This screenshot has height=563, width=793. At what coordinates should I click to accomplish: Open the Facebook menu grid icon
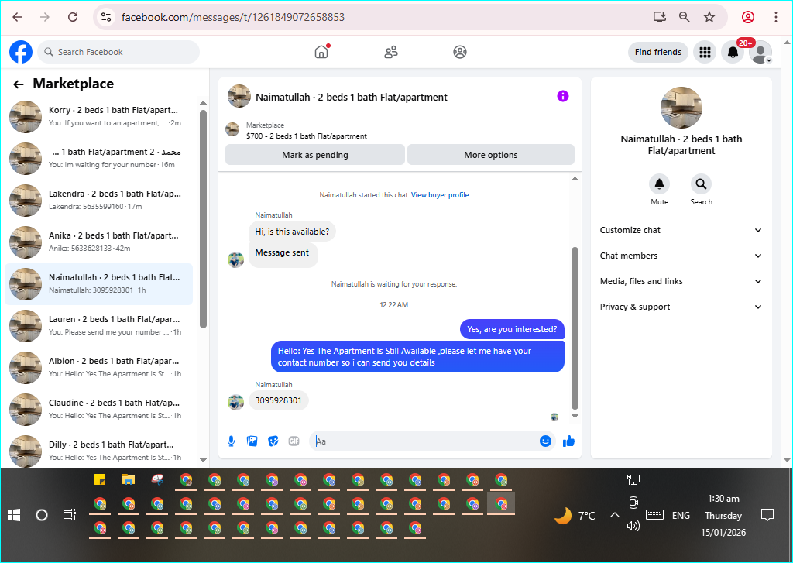tap(705, 52)
